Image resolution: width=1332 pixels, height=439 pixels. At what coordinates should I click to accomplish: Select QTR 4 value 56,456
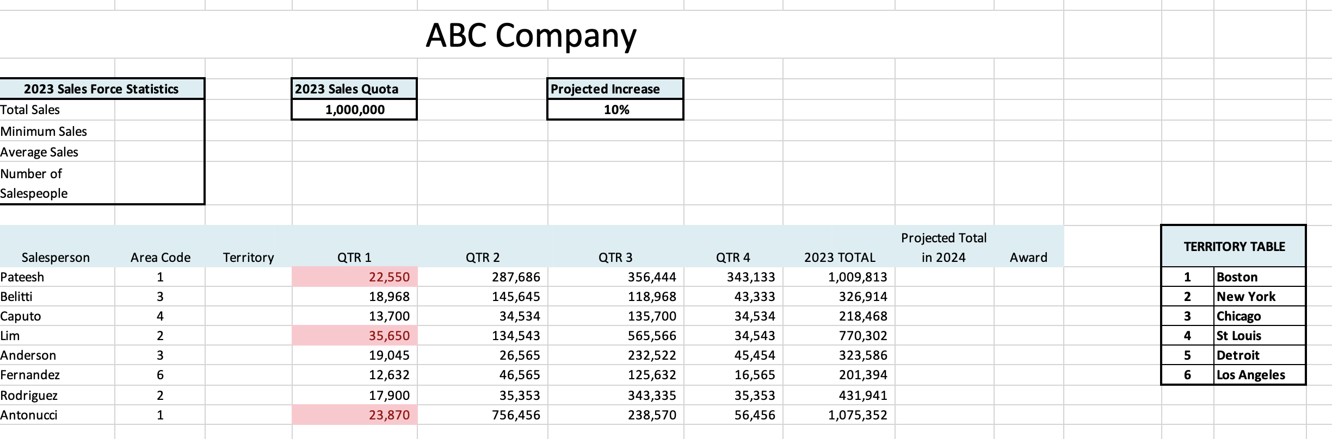pos(733,415)
